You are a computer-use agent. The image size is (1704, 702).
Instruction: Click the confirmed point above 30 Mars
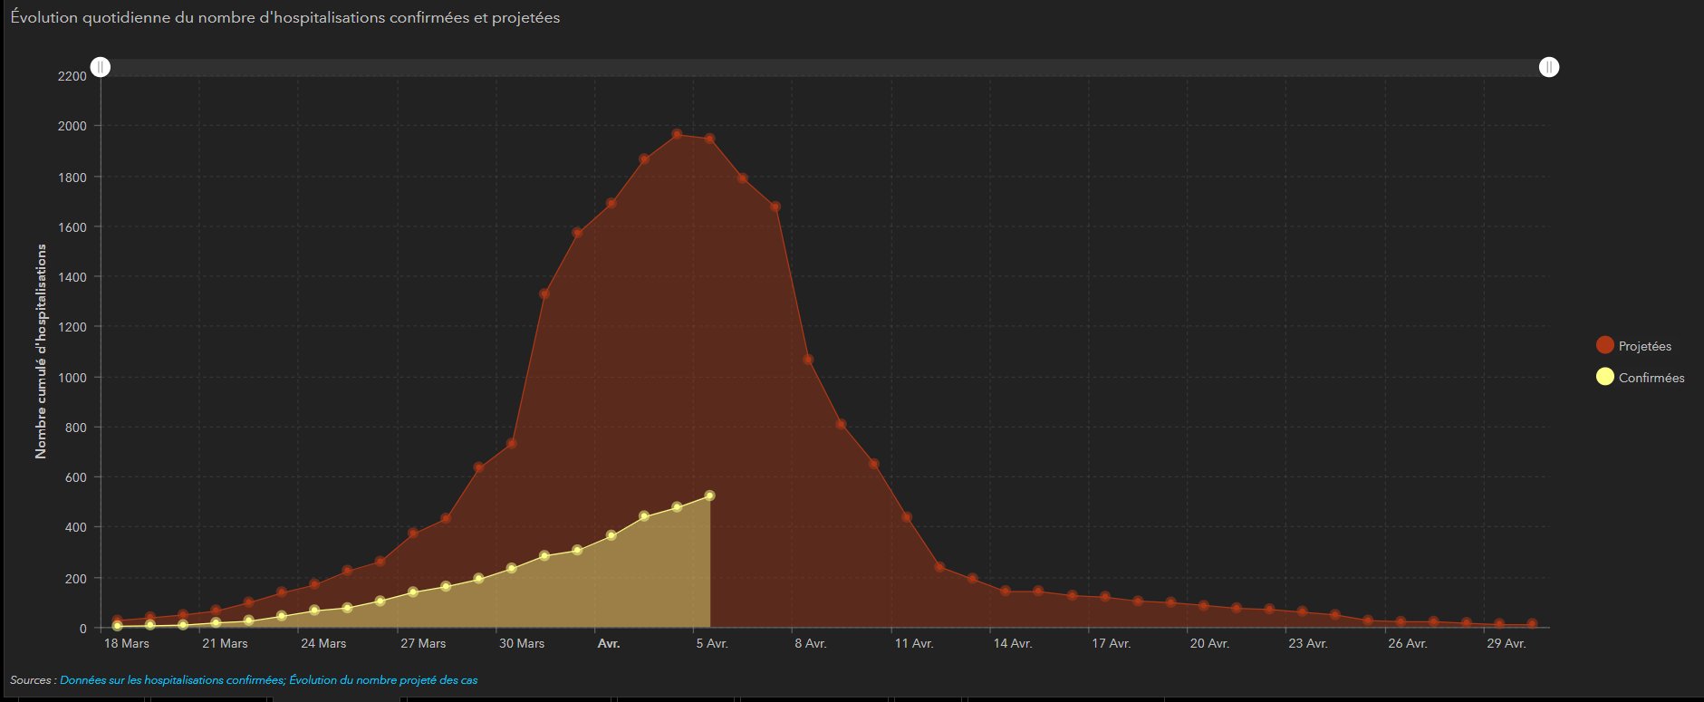click(x=512, y=568)
